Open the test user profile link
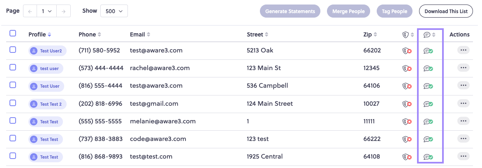482x168 pixels. (x=46, y=68)
